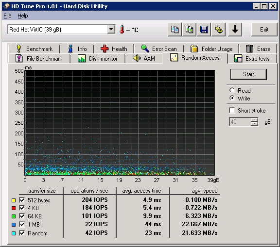Image resolution: width=280 pixels, height=247 pixels.
Task: Click the cyan Random color swatch
Action: (14, 233)
